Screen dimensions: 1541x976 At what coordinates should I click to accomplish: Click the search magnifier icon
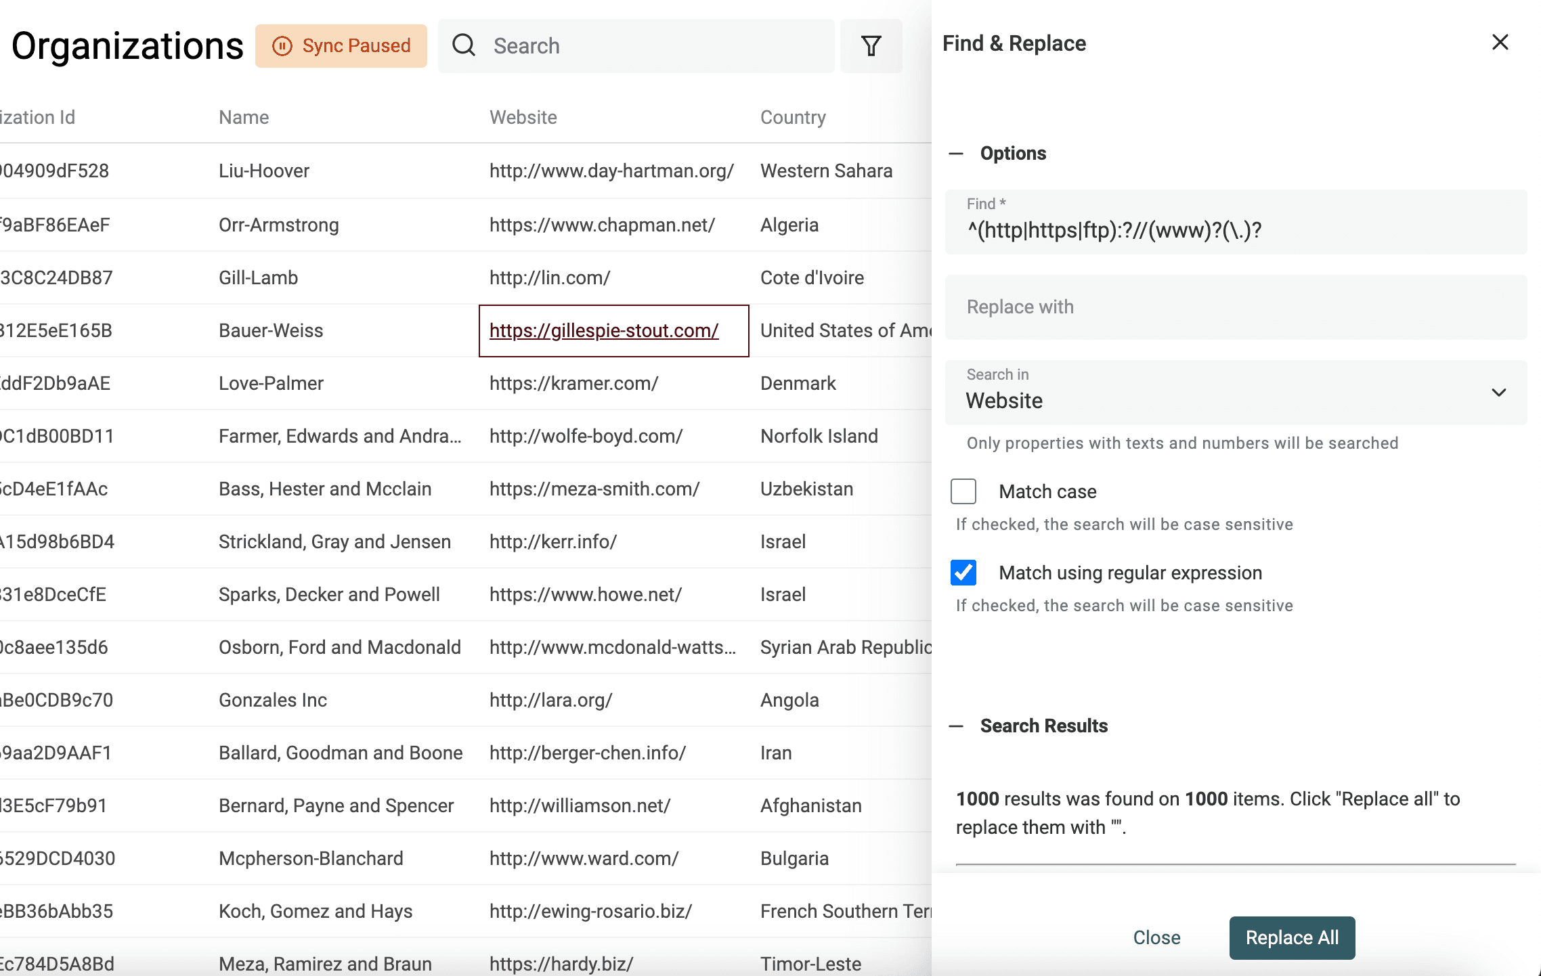click(464, 46)
